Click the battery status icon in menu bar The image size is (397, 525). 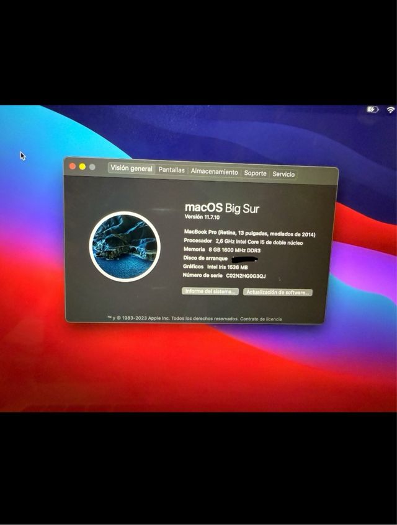click(373, 109)
